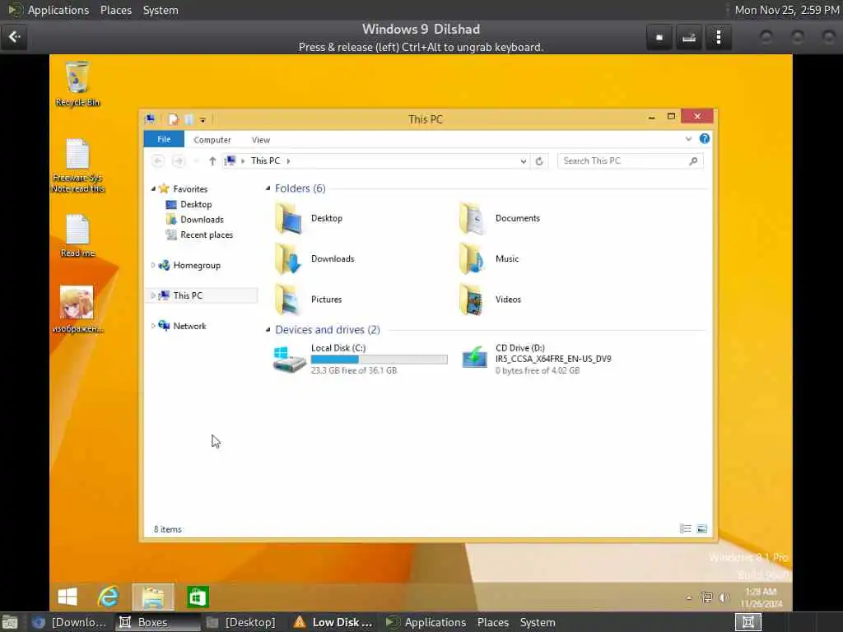Open the System menu in the top panel
This screenshot has width=843, height=632.
point(161,10)
